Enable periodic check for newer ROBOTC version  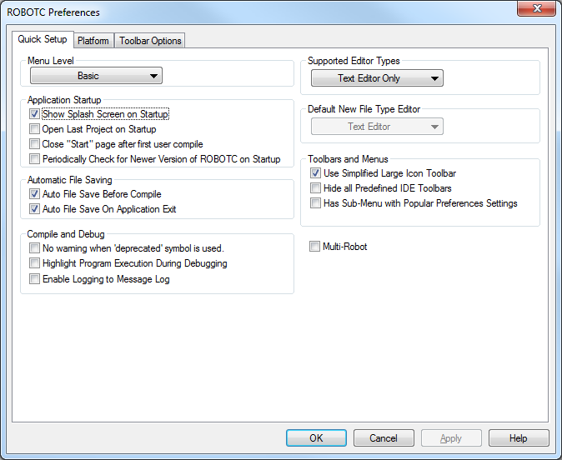[34, 159]
